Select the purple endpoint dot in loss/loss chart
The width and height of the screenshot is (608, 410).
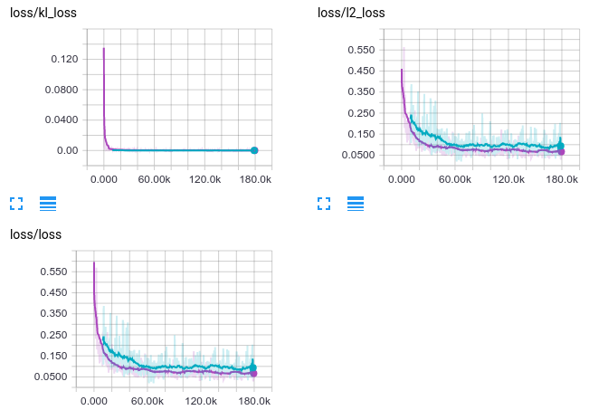253,373
